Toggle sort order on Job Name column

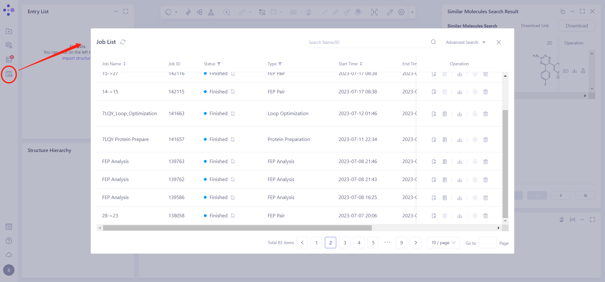pyautogui.click(x=124, y=64)
